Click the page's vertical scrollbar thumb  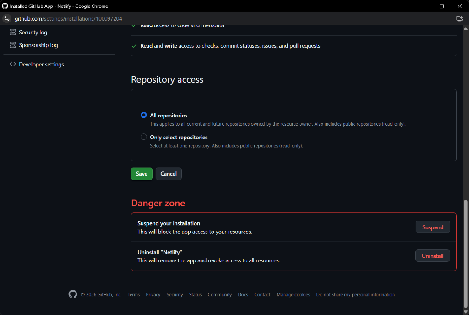(x=466, y=252)
